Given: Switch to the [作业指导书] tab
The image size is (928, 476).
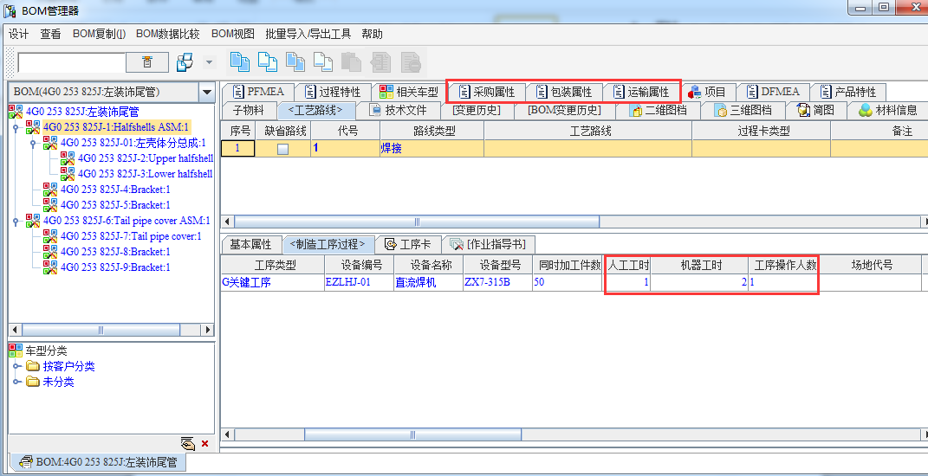Looking at the screenshot, I should [489, 244].
